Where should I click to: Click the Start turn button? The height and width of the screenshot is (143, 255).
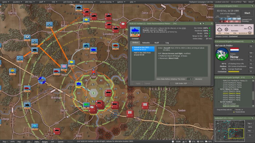(x=247, y=13)
